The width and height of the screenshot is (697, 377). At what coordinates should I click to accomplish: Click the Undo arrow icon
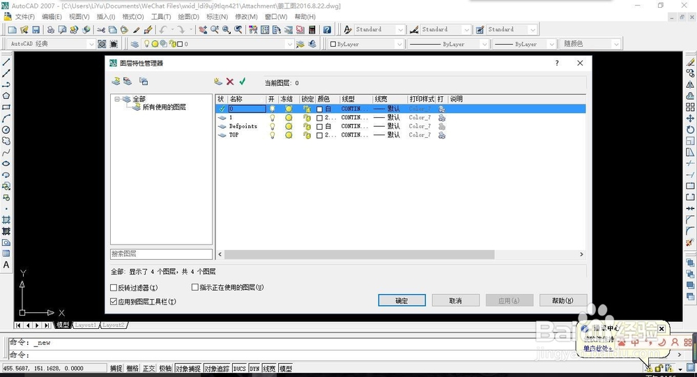tap(163, 30)
